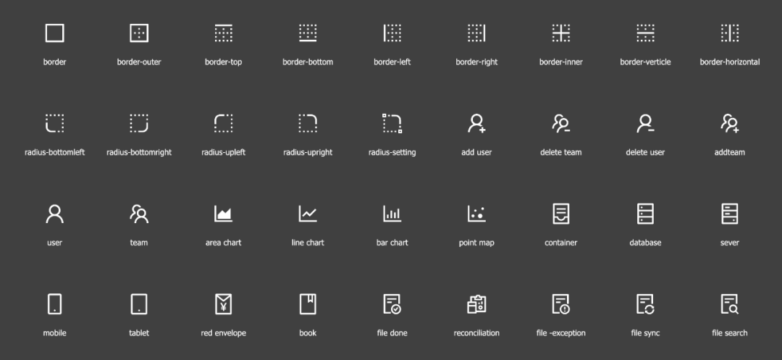This screenshot has width=782, height=360.
Task: Click the "radius-bottomleft" text label
Action: [x=55, y=152]
